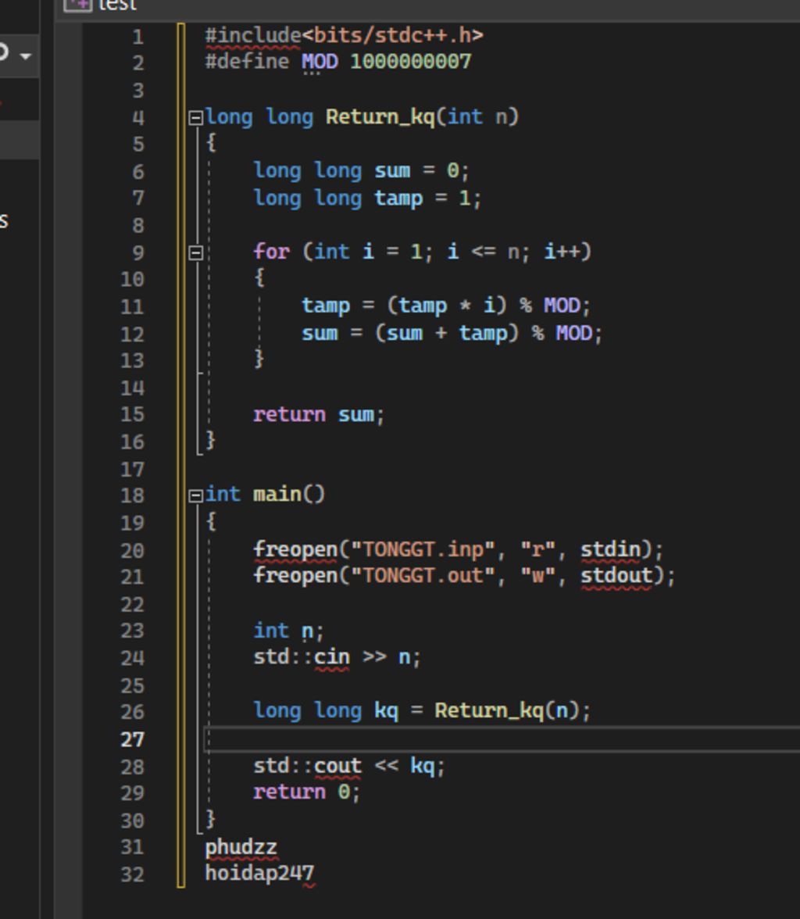This screenshot has width=800, height=919.
Task: Collapse the Return_kq function outline toggle
Action: click(x=196, y=118)
